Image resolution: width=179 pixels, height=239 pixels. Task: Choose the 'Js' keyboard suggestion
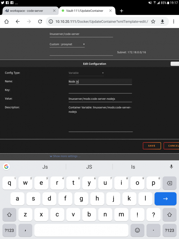coord(45,167)
